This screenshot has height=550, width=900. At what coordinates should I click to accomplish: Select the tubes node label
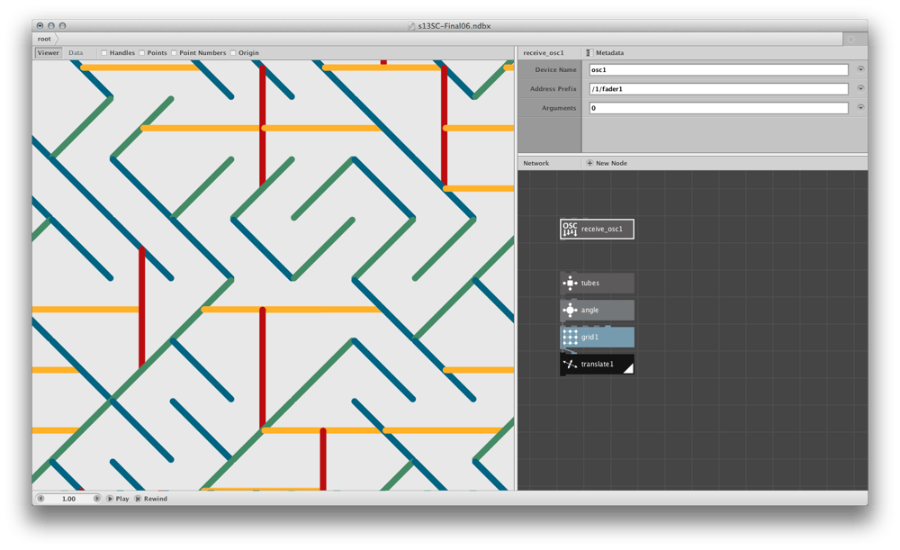(x=590, y=283)
